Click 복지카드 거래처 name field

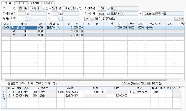(169, 13)
